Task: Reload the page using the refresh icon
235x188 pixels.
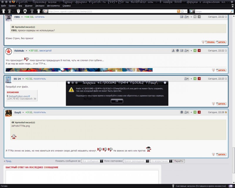Action: [25, 11]
